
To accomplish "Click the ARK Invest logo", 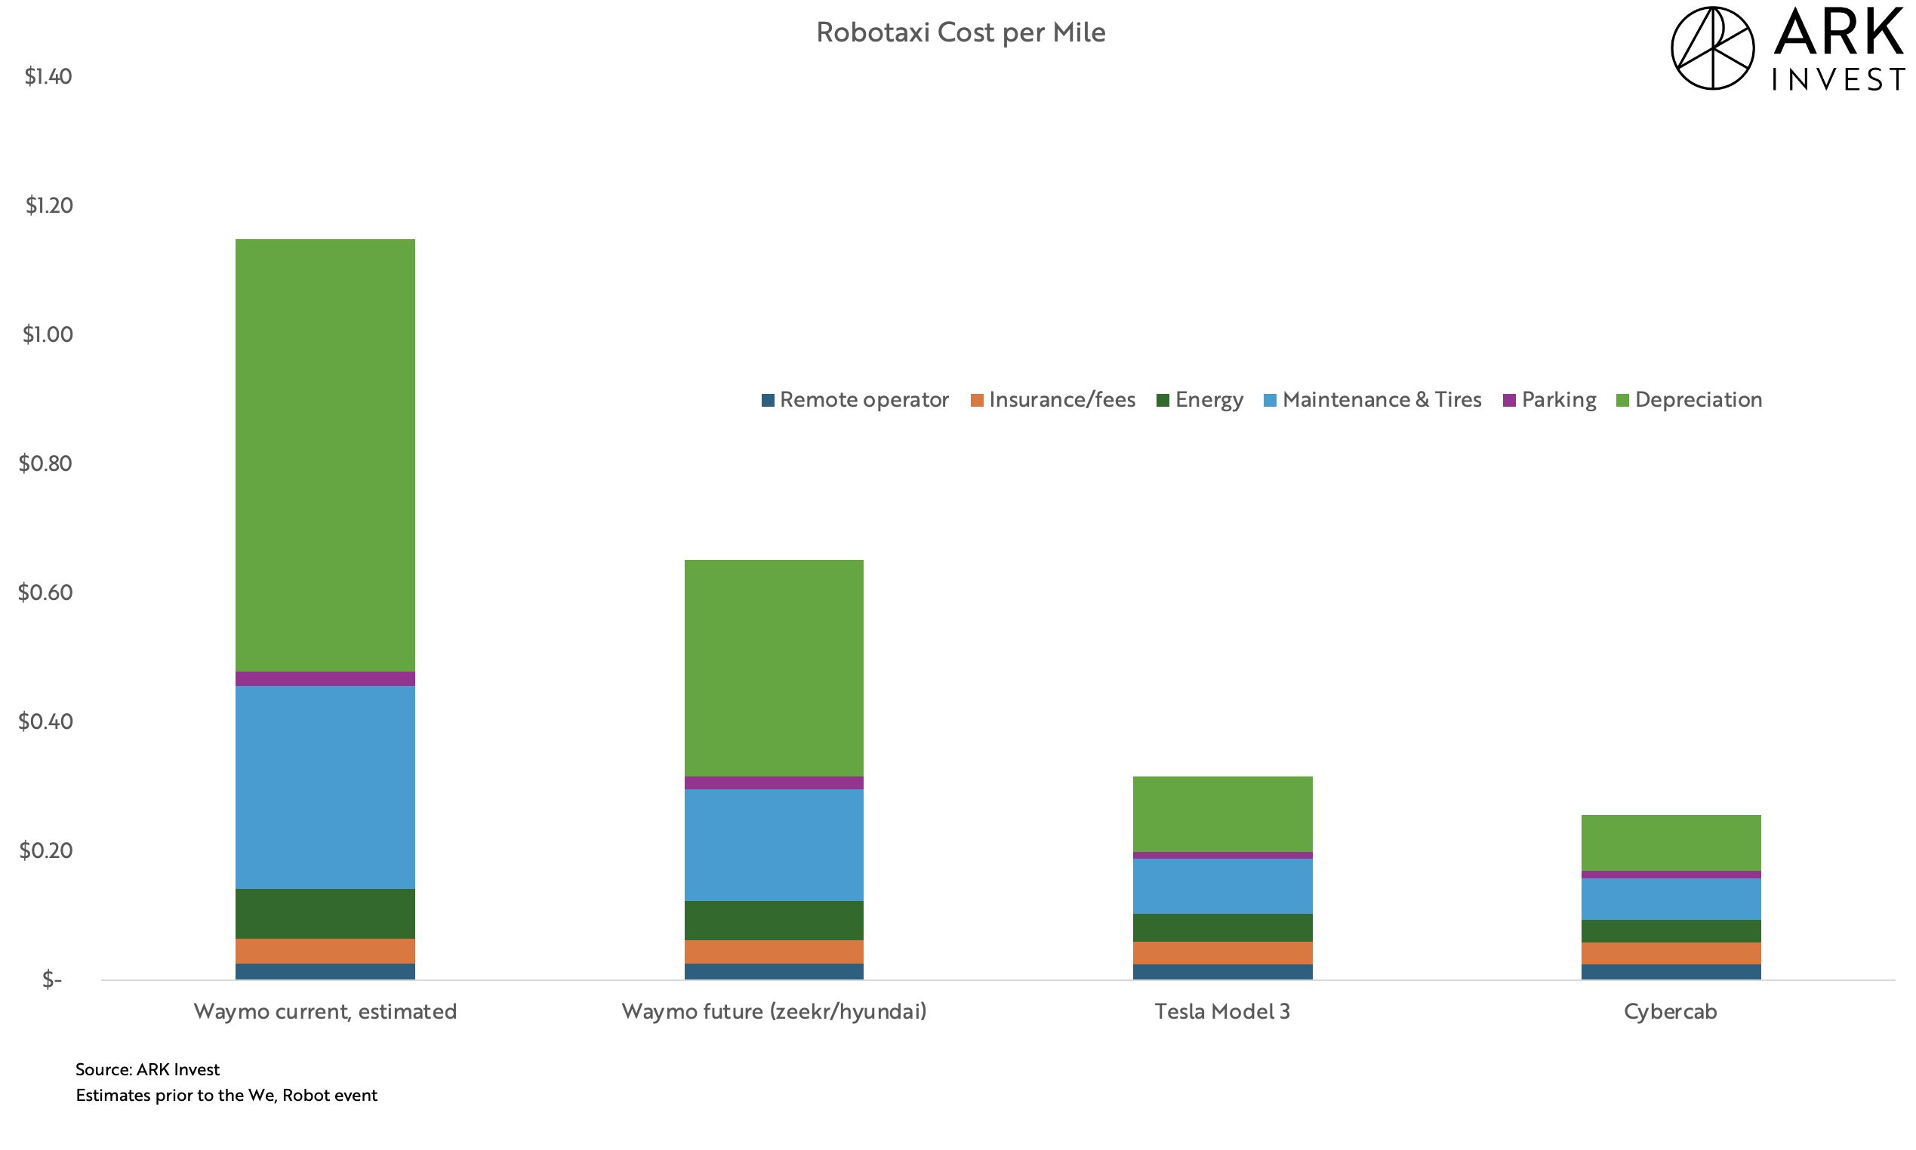I will tap(1787, 48).
